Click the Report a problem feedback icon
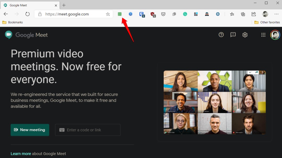 tap(233, 35)
